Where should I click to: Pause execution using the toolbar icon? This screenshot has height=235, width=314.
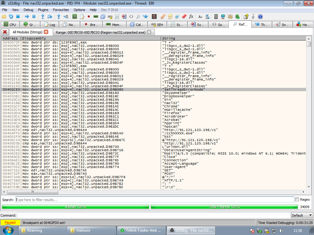click(34, 16)
